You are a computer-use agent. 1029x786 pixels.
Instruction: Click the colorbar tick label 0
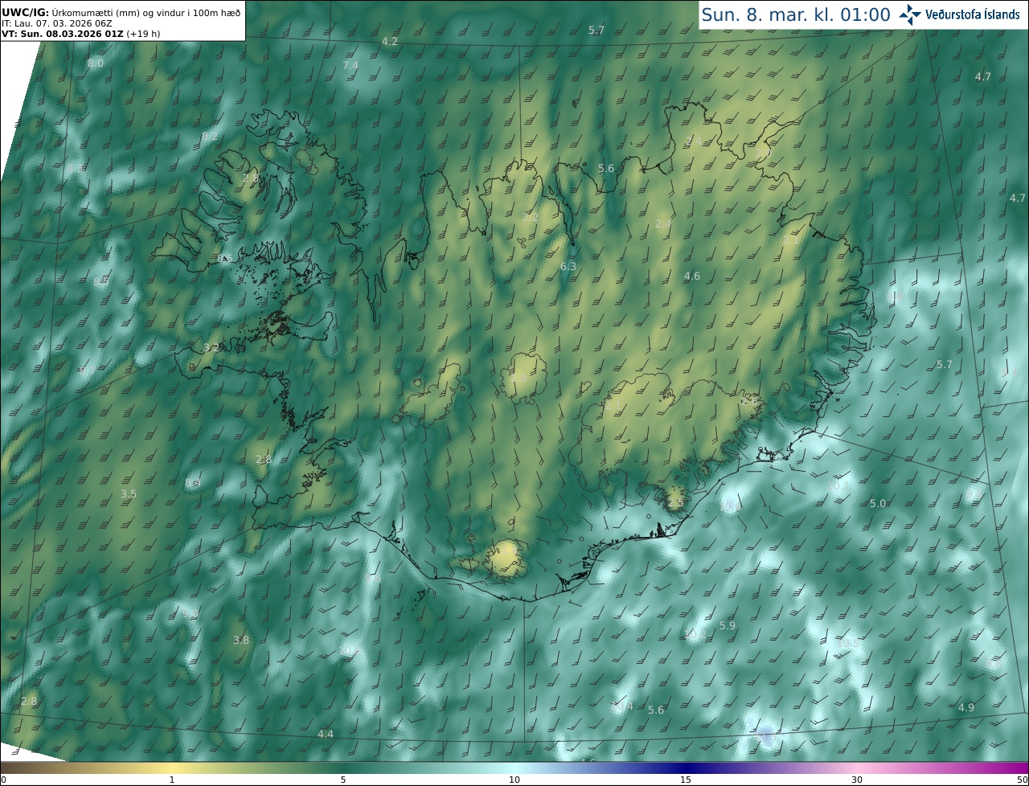(x=3, y=780)
